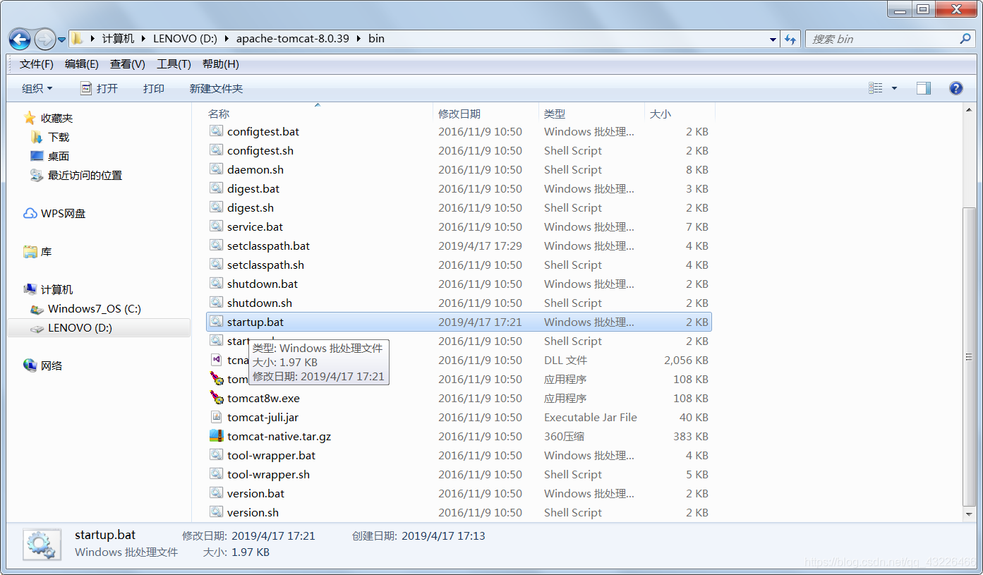Click the tomcat-native.tar.gz archive icon
Viewport: 983px width, 575px height.
(x=216, y=436)
